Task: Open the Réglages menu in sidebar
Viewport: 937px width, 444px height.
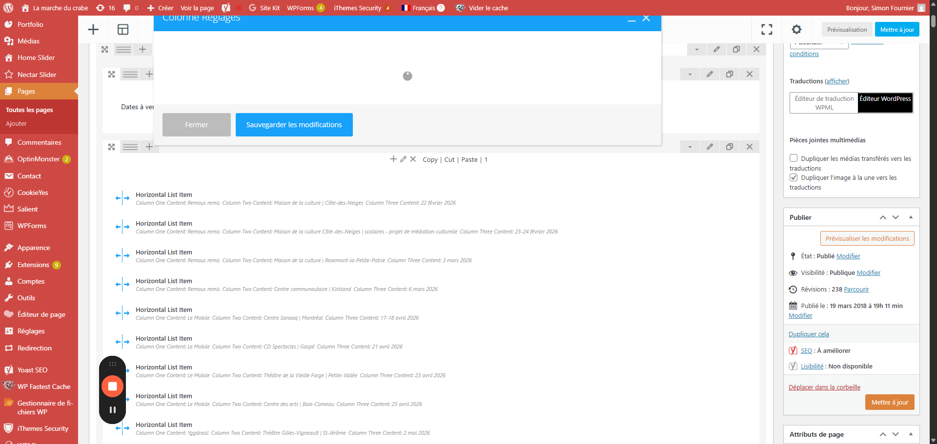Action: click(31, 331)
